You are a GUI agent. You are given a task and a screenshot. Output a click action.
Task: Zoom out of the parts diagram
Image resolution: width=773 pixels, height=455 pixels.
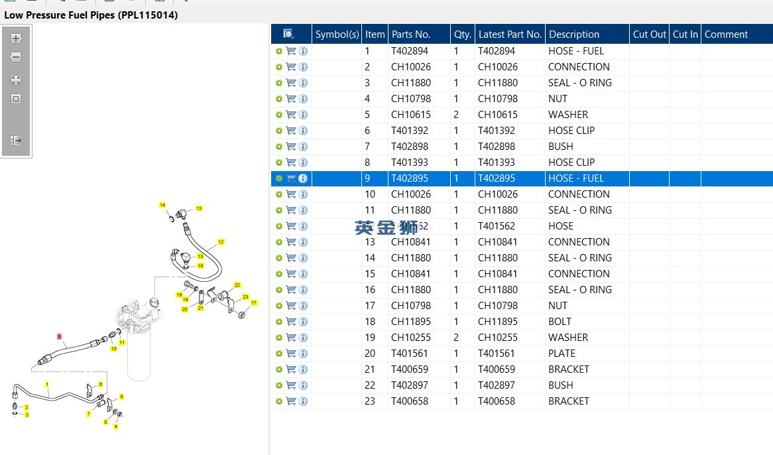coord(16,57)
